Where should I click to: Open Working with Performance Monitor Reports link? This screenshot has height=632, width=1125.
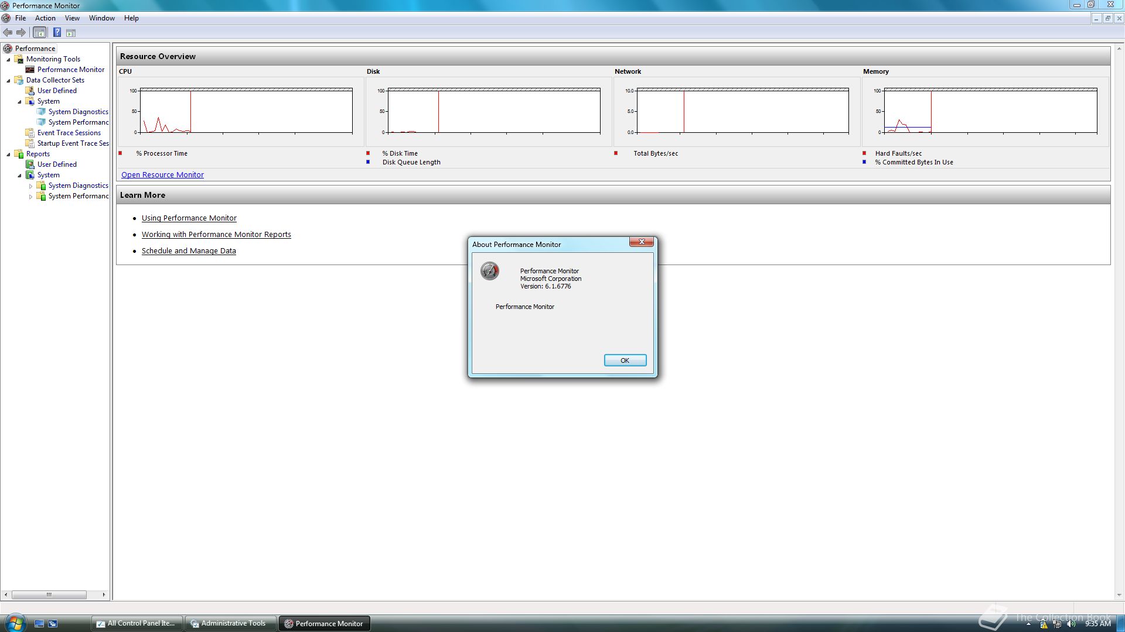pyautogui.click(x=216, y=235)
